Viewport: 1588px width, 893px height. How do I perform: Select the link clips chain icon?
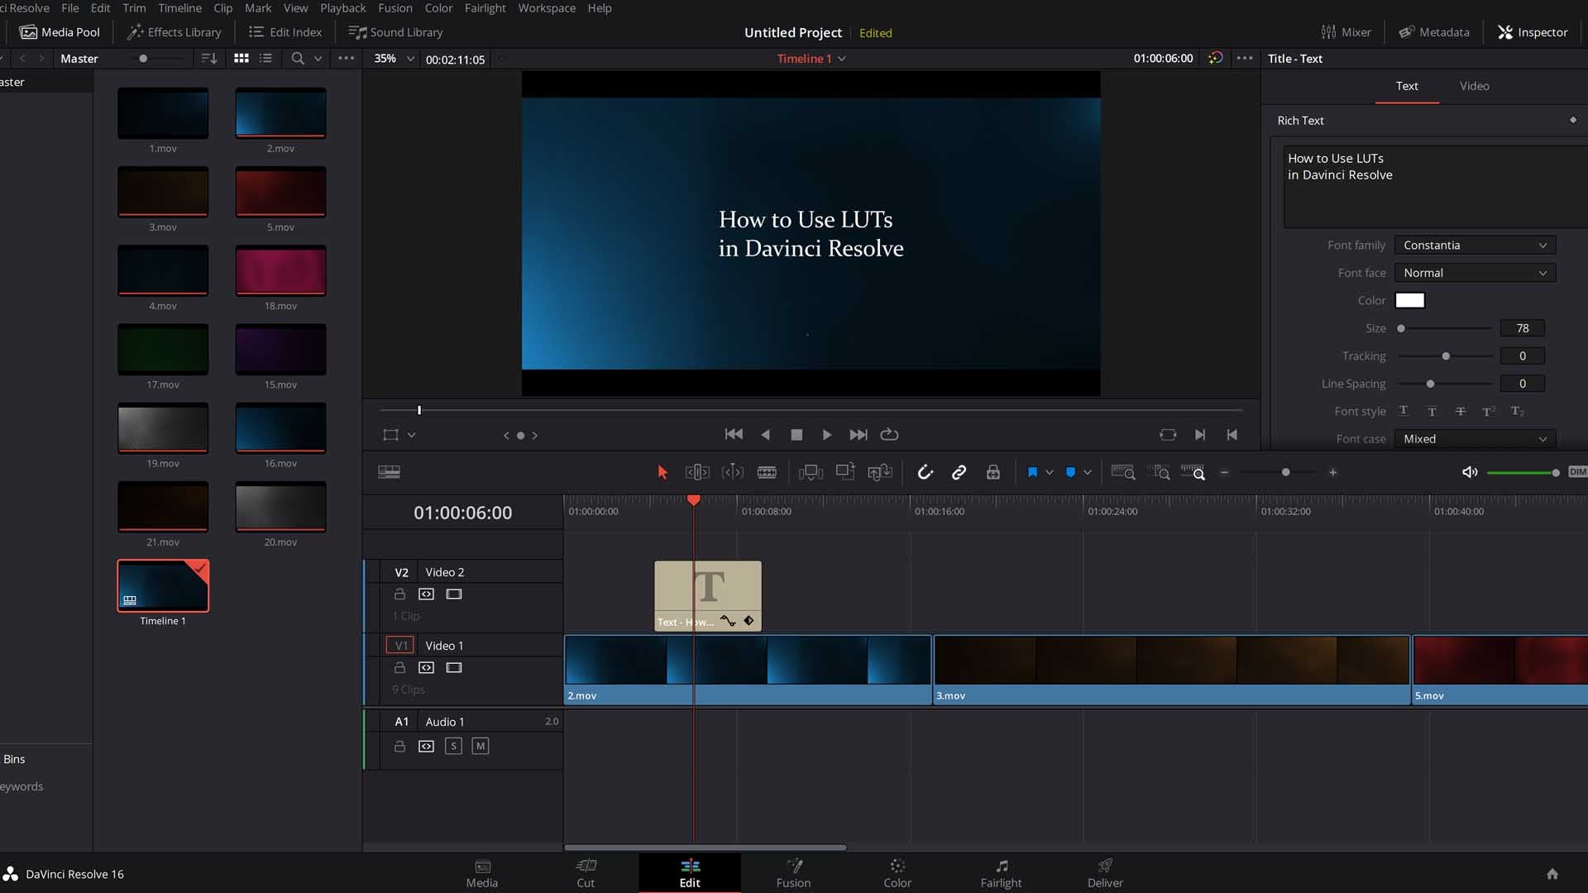click(x=959, y=472)
